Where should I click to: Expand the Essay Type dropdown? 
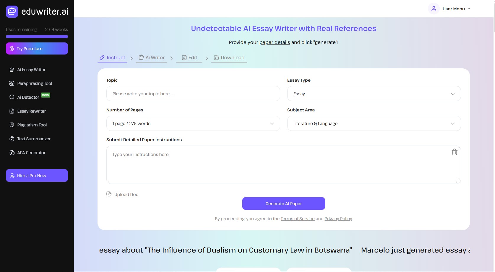pyautogui.click(x=374, y=94)
